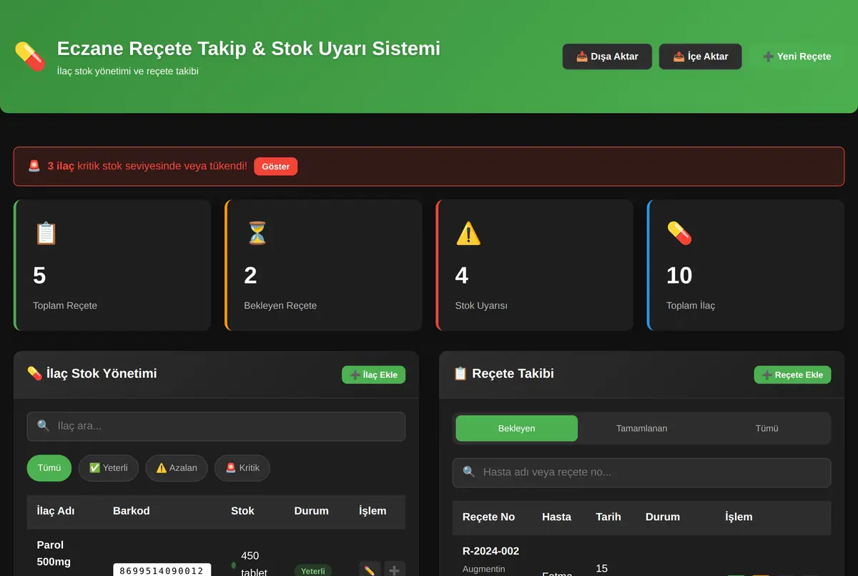Click the siren icon in the alert banner
This screenshot has width=858, height=576.
[34, 166]
